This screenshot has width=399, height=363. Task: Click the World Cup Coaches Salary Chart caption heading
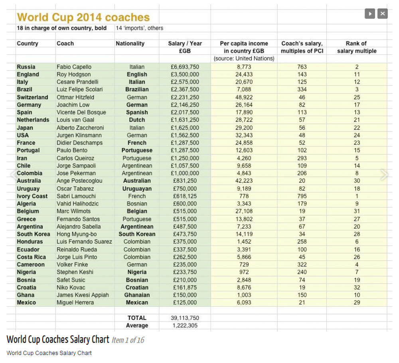click(x=58, y=339)
